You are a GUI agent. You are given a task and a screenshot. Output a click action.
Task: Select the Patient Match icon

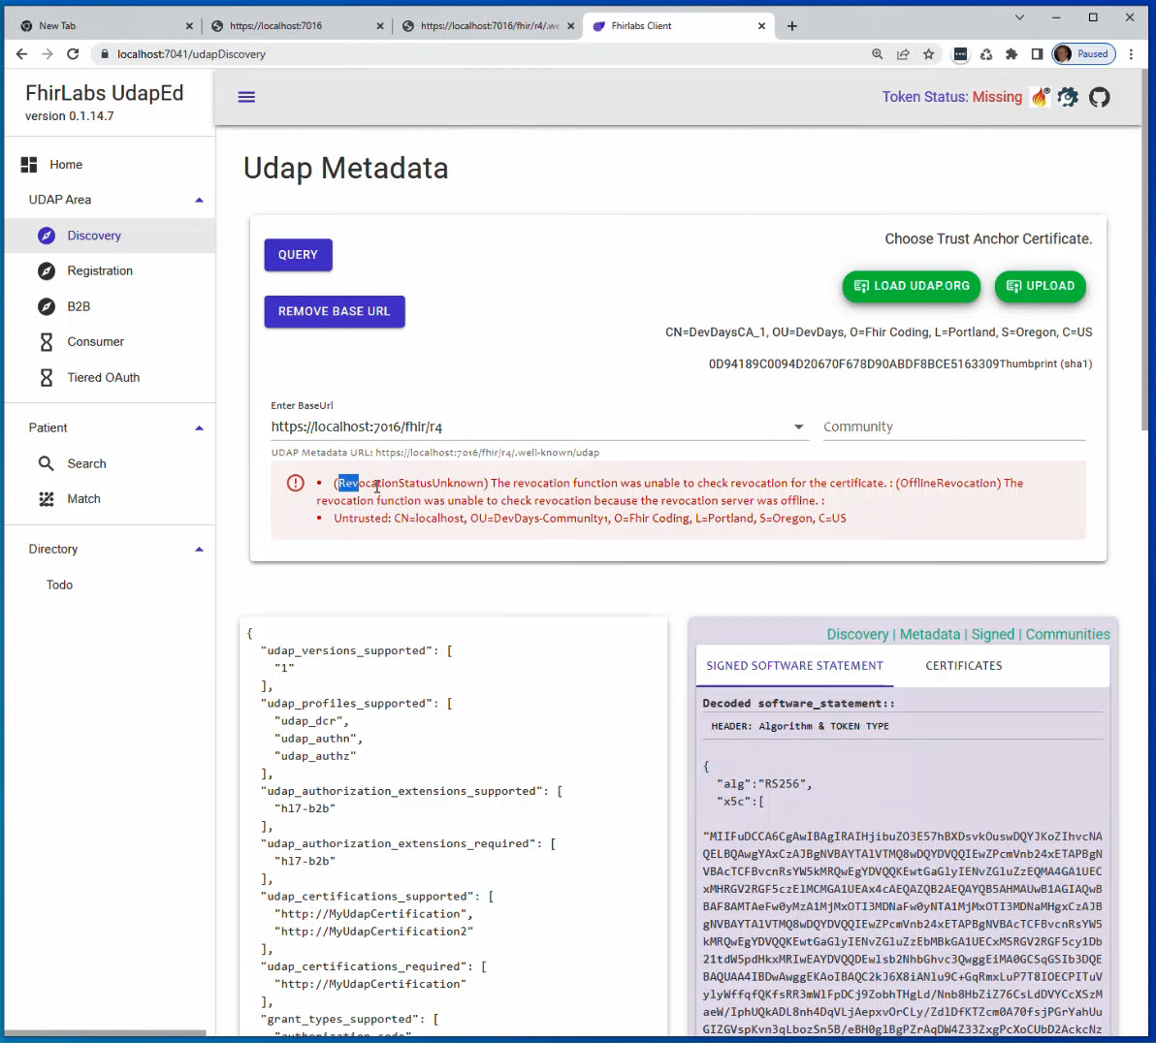point(47,498)
